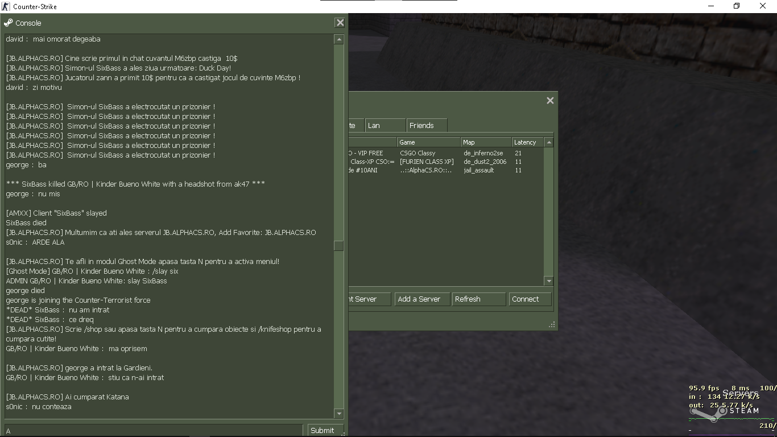This screenshot has width=777, height=437.
Task: Close the server browser dialog
Action: [550, 101]
